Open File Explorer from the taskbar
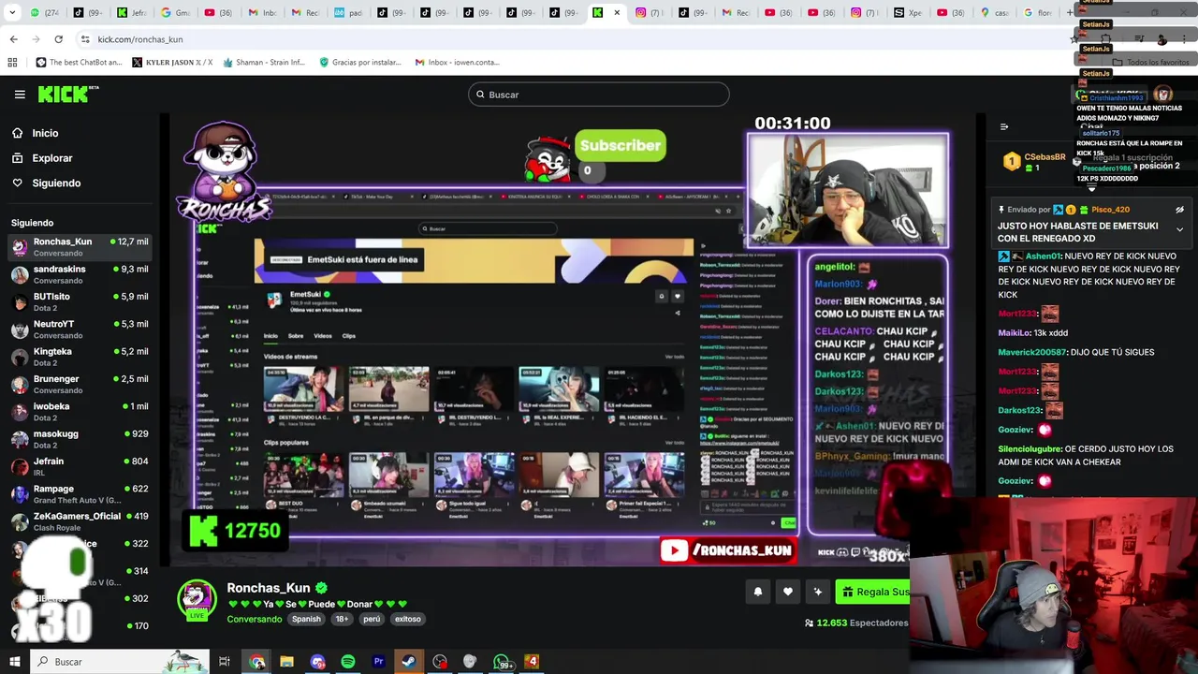Viewport: 1198px width, 674px height. 287,662
